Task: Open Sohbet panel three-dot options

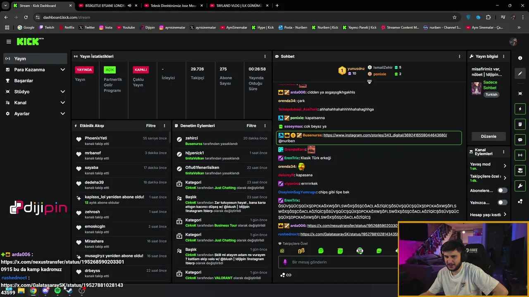Action: (x=459, y=56)
